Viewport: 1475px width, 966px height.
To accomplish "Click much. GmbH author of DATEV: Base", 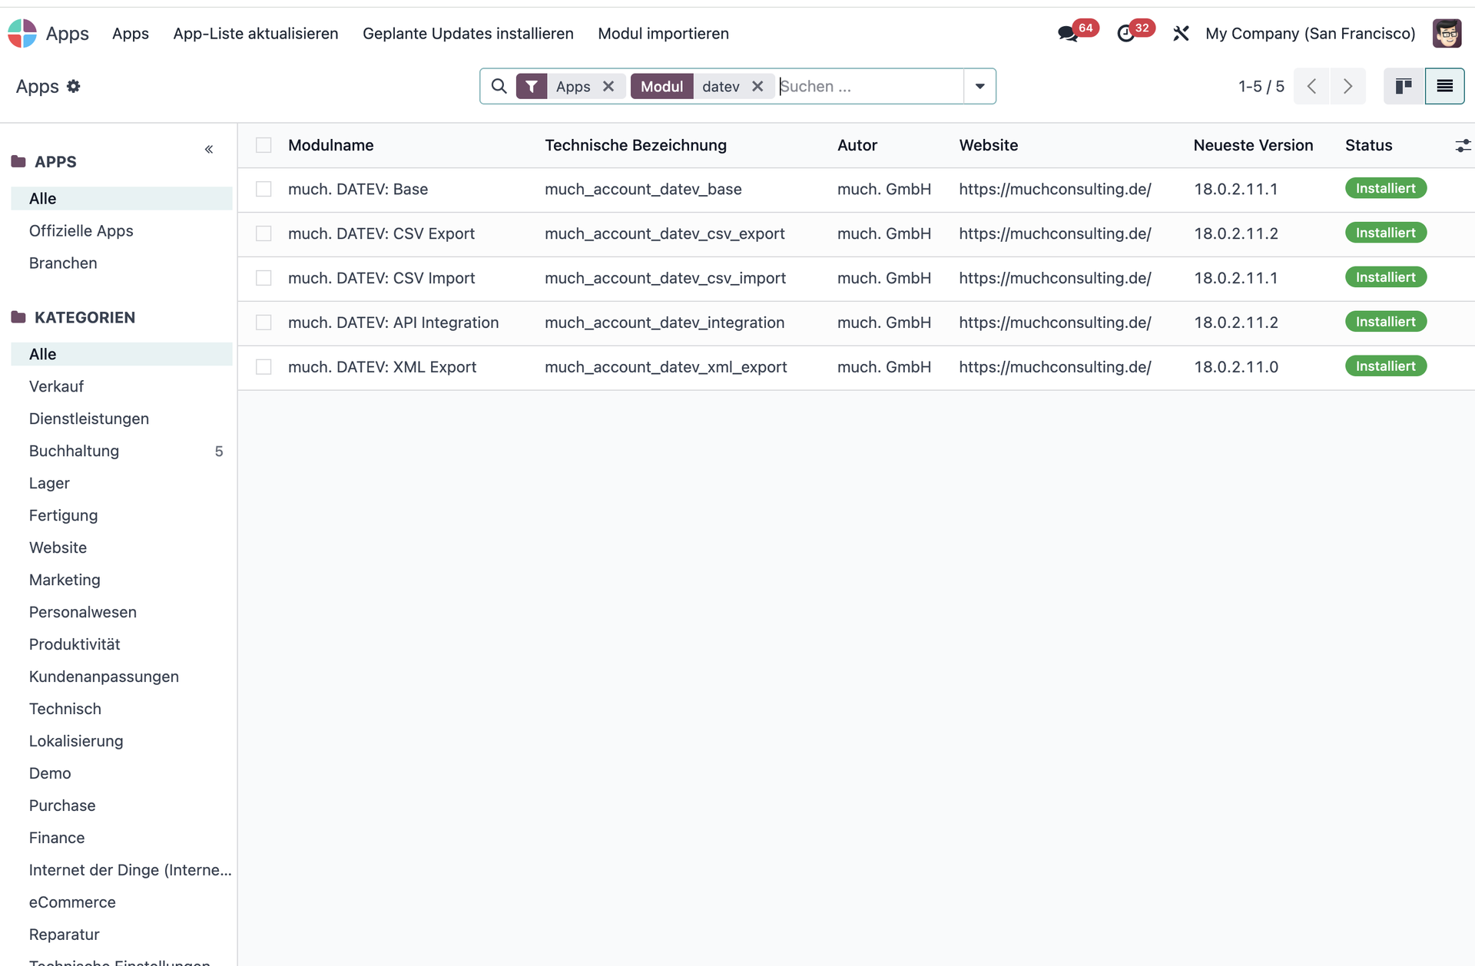I will point(884,189).
